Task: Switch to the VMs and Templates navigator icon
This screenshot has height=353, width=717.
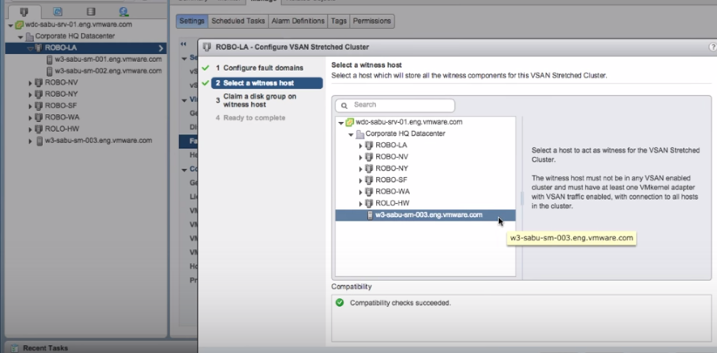Action: click(x=58, y=10)
